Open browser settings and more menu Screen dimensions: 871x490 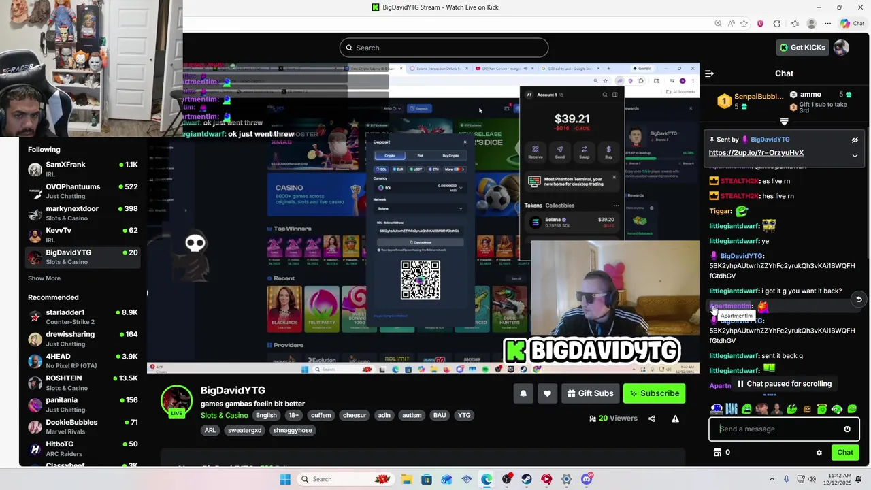tap(829, 24)
